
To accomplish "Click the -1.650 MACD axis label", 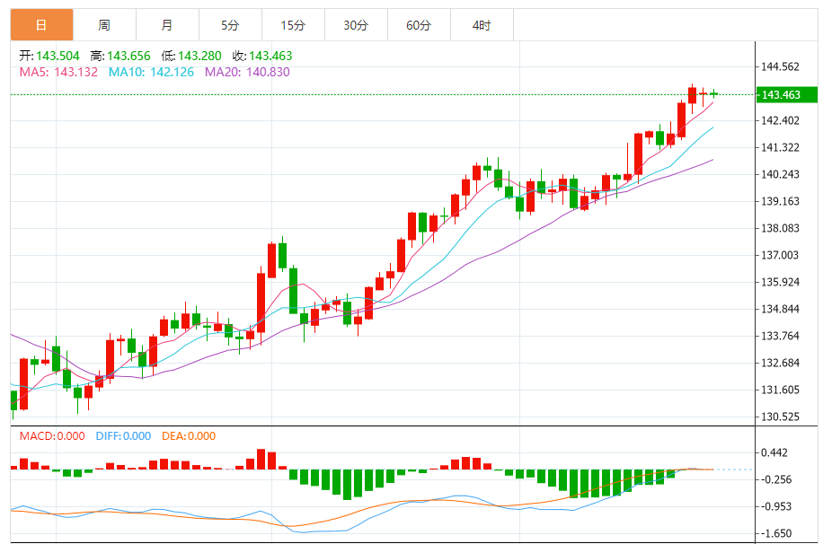I will pyautogui.click(x=776, y=533).
